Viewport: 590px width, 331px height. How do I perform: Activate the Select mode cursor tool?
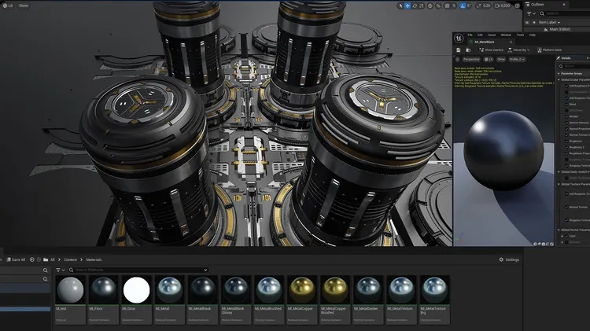(x=400, y=6)
